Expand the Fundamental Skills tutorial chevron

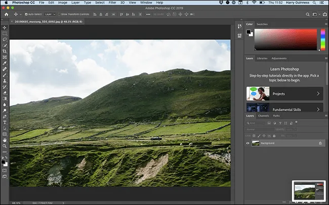(x=318, y=109)
